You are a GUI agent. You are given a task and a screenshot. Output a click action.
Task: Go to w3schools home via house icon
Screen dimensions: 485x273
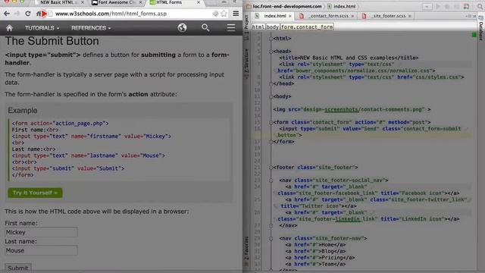(x=9, y=28)
